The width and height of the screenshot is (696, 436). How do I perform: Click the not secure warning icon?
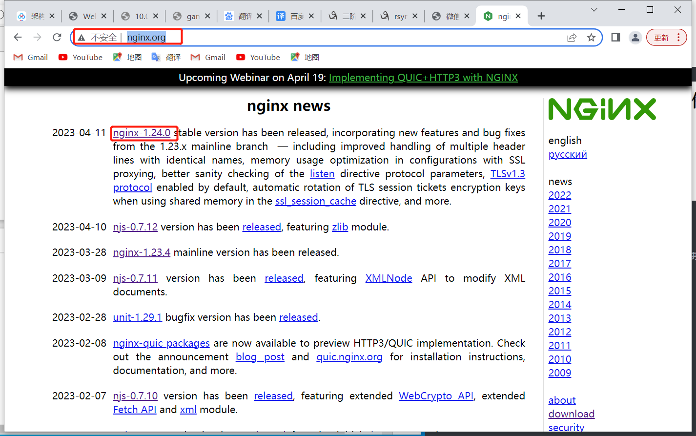coord(82,38)
